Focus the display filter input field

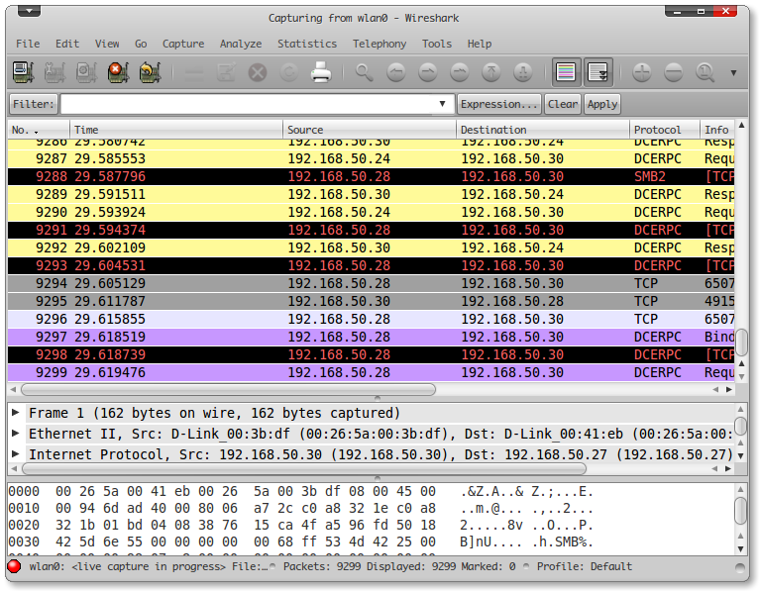(247, 104)
